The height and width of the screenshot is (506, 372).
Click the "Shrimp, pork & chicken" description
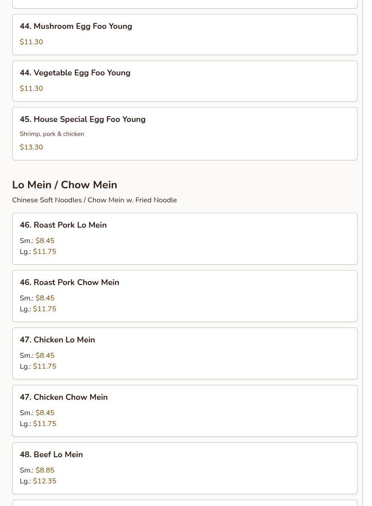click(52, 134)
